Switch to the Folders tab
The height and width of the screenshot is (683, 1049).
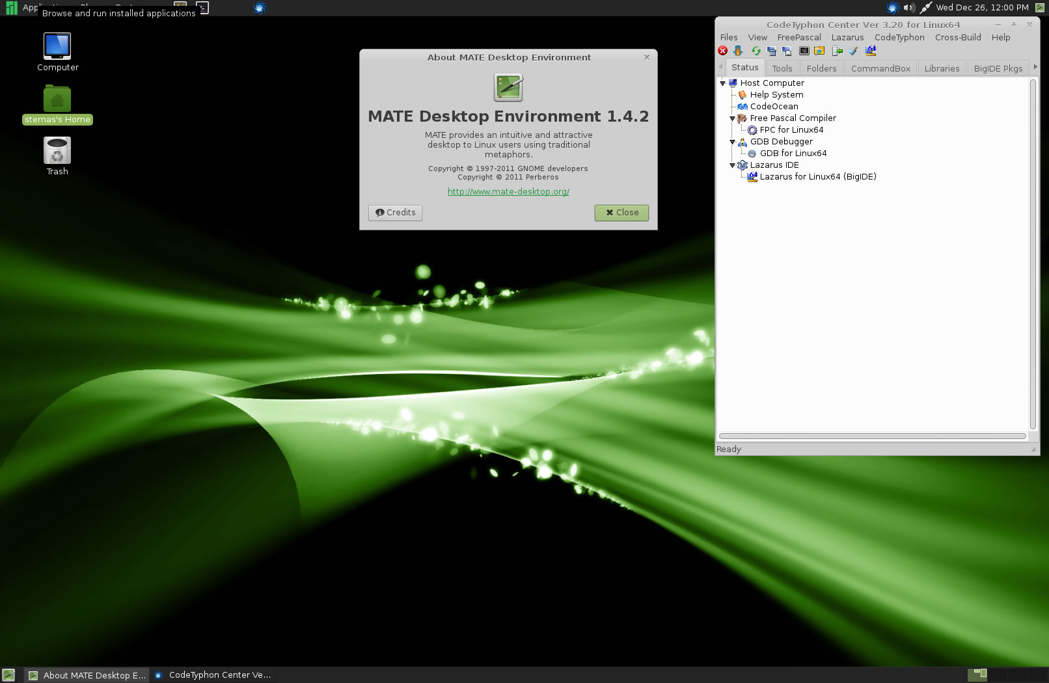pyautogui.click(x=821, y=68)
